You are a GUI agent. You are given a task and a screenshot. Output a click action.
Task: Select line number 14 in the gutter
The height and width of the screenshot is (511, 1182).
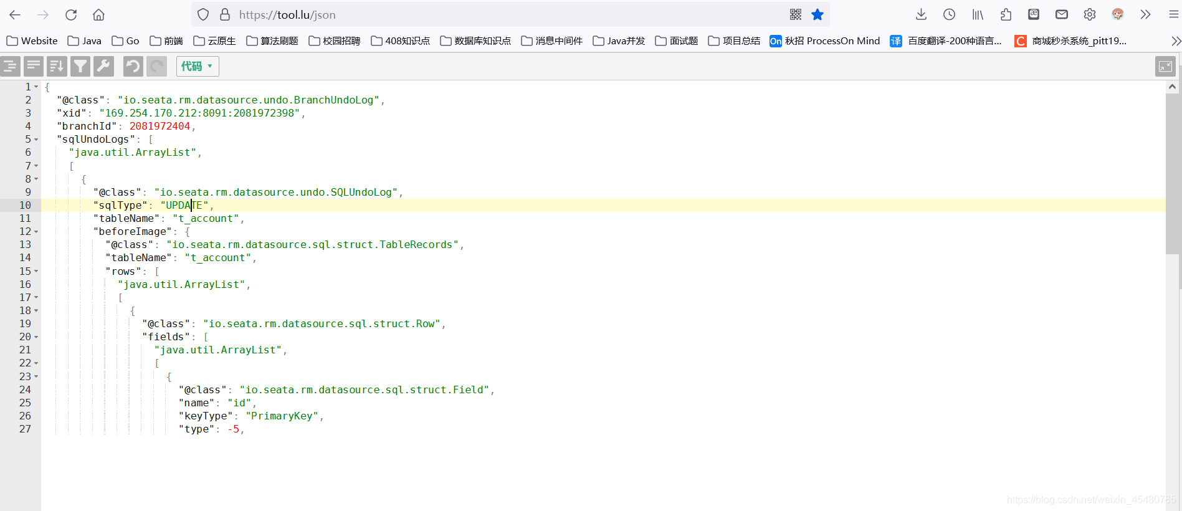coord(25,258)
